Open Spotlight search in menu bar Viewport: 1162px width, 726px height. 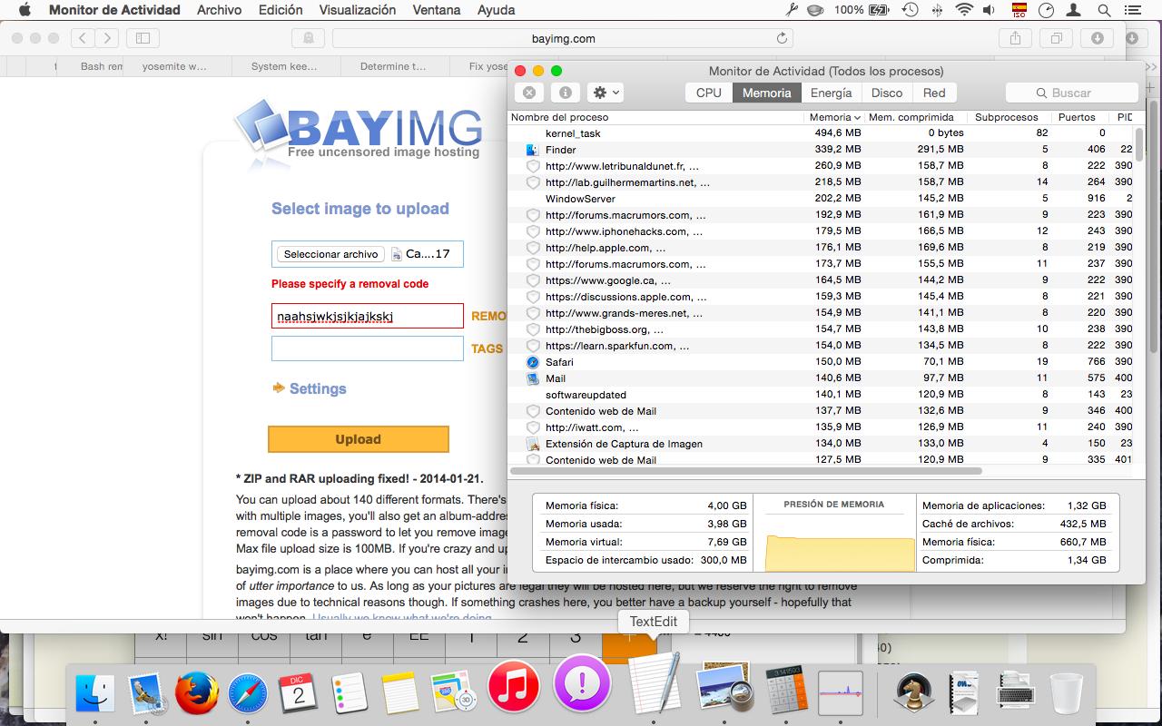(1104, 10)
